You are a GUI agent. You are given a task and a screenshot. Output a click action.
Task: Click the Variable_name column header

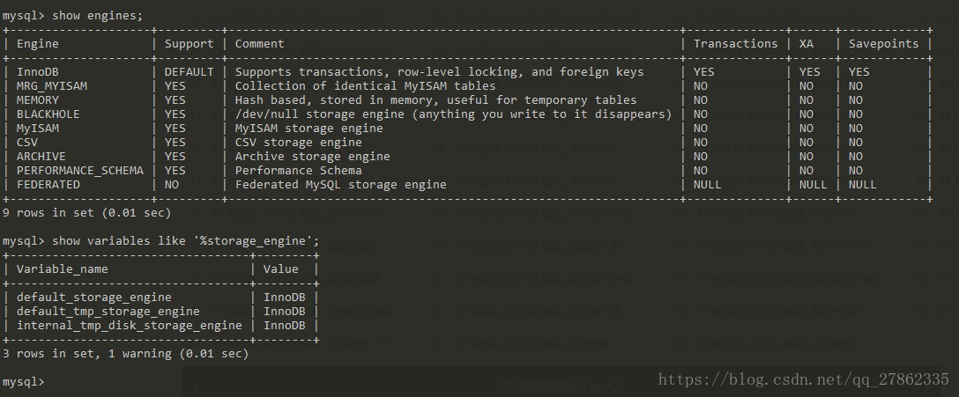63,269
